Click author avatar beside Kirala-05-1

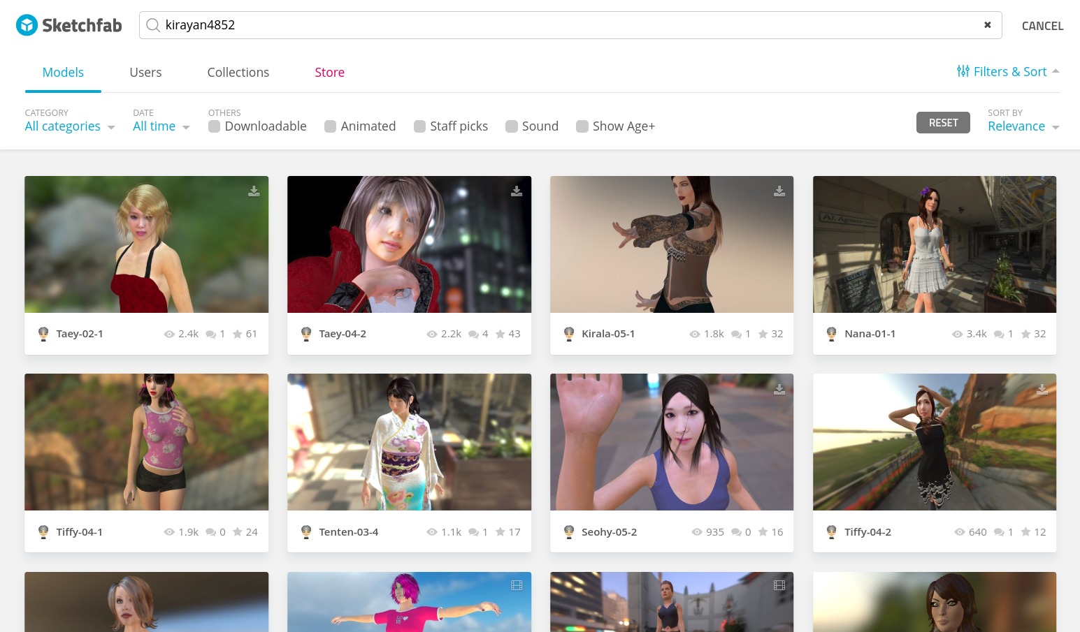(x=569, y=334)
